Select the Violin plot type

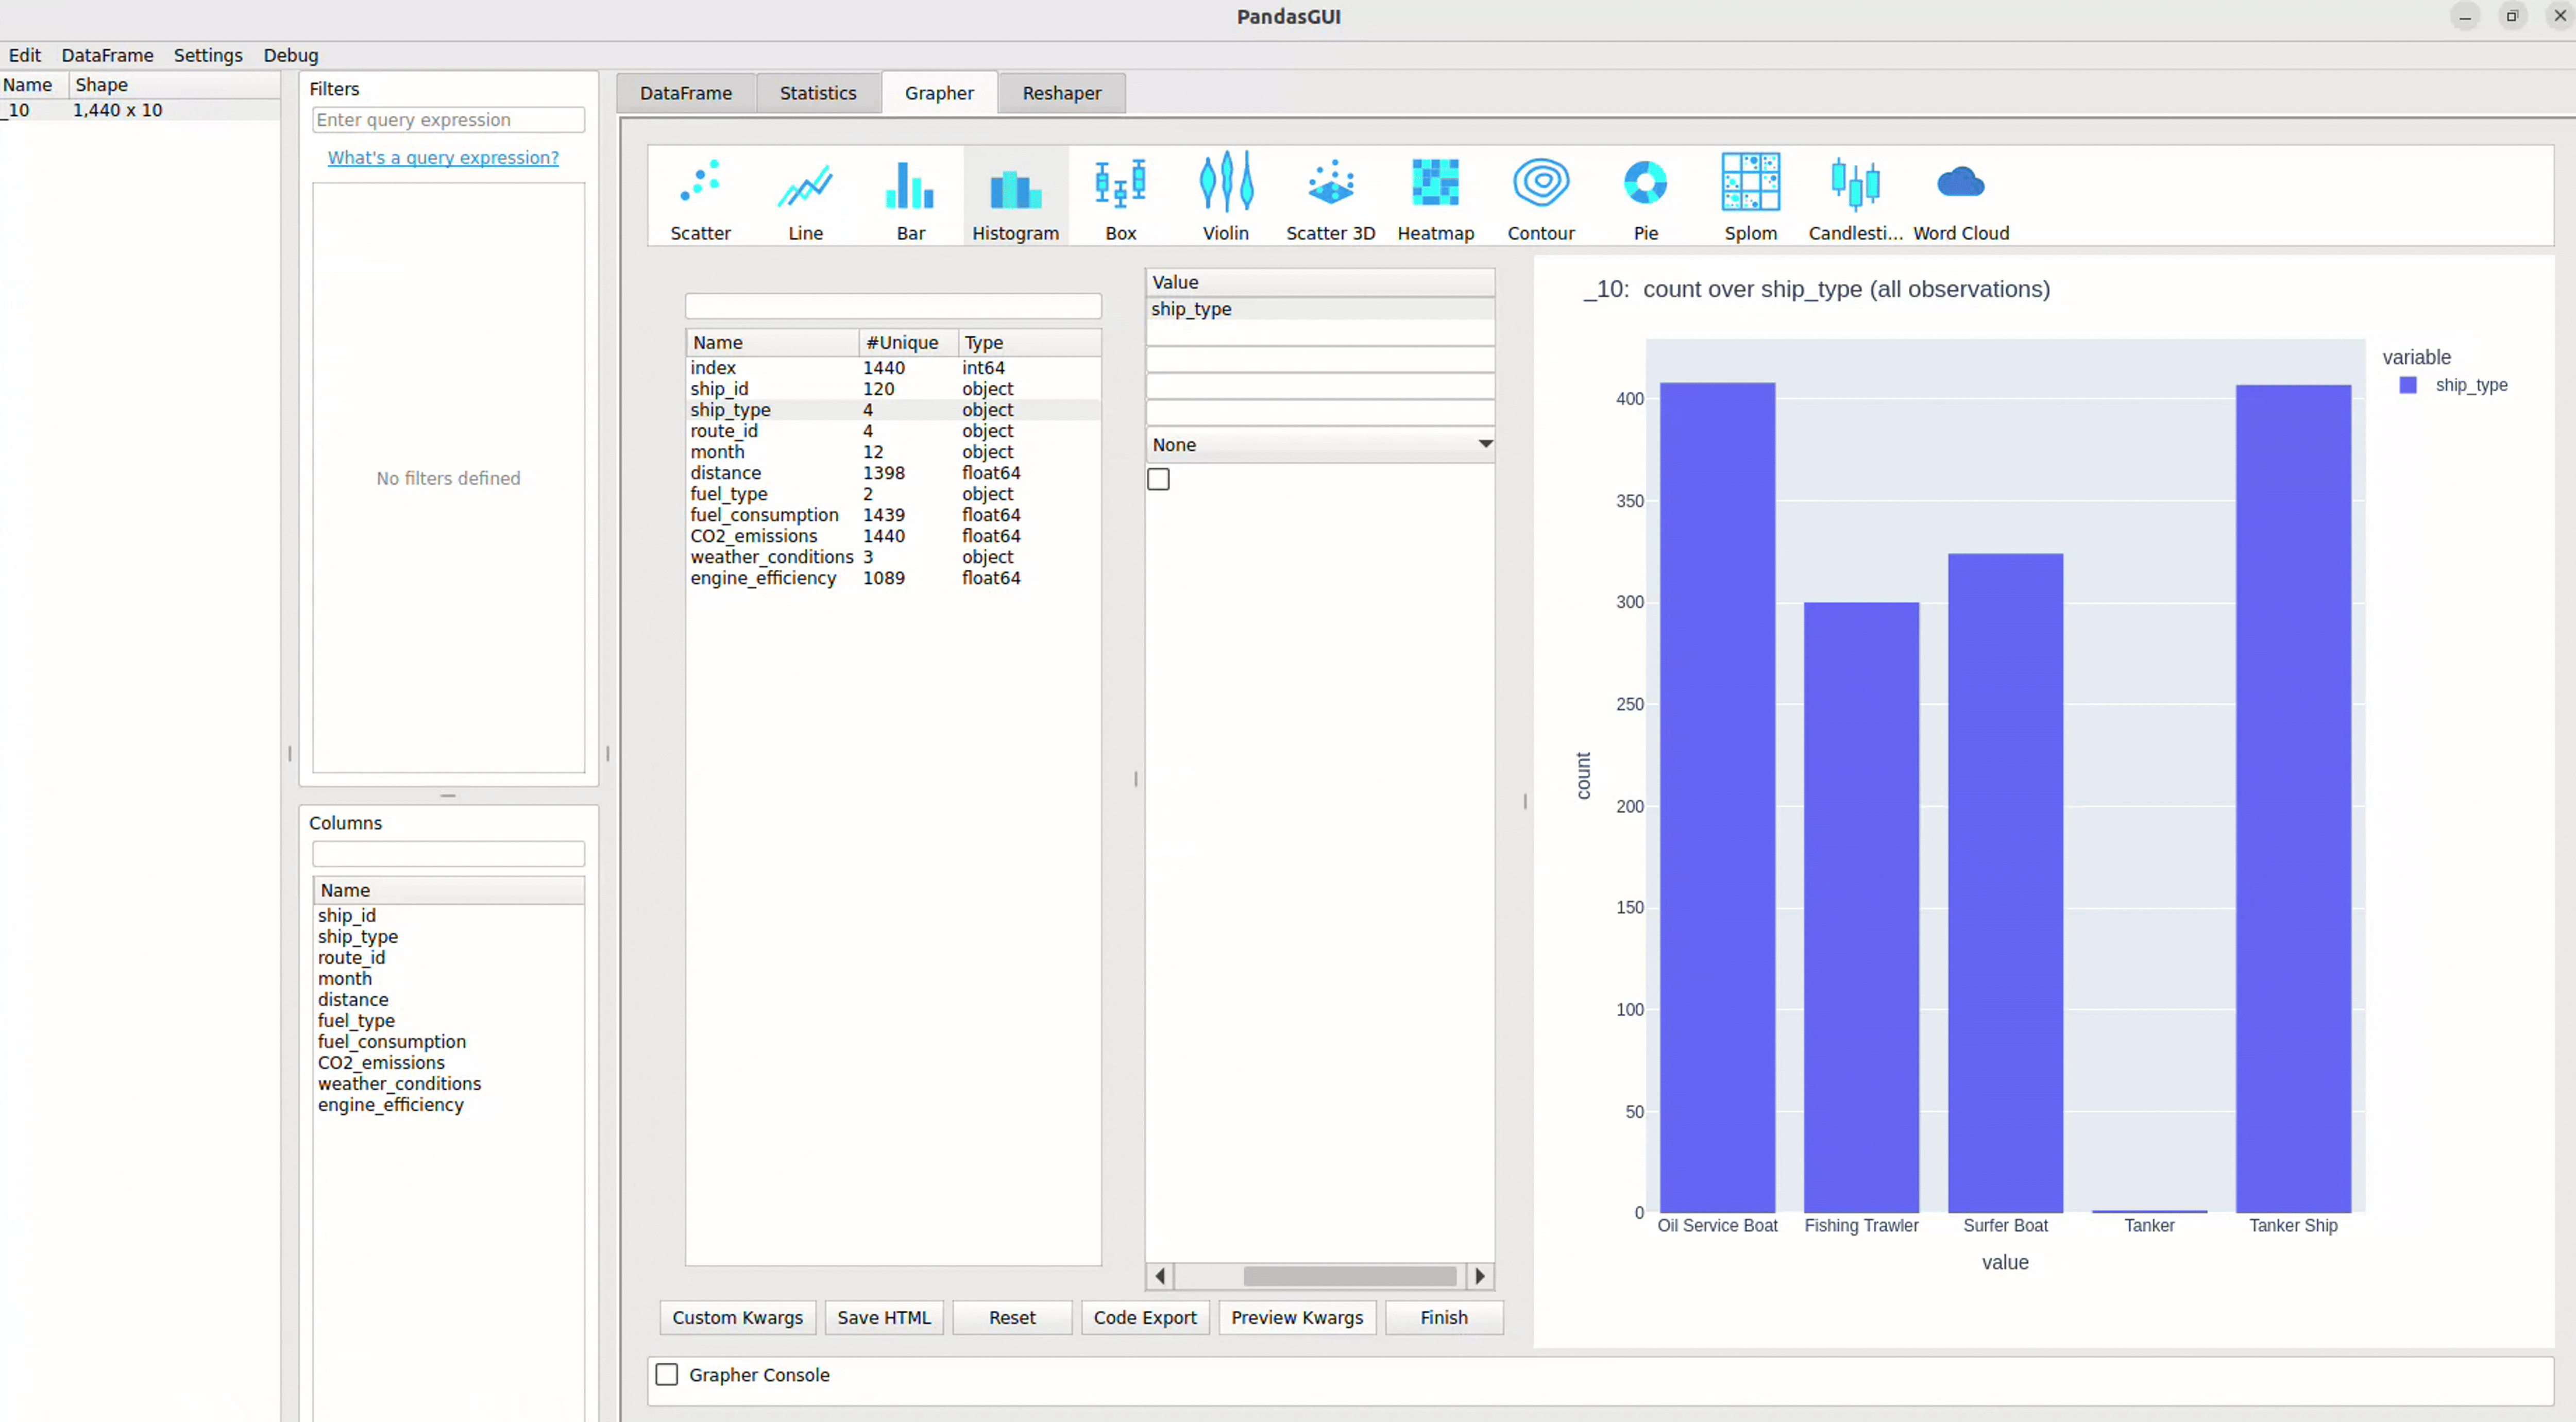[1225, 196]
